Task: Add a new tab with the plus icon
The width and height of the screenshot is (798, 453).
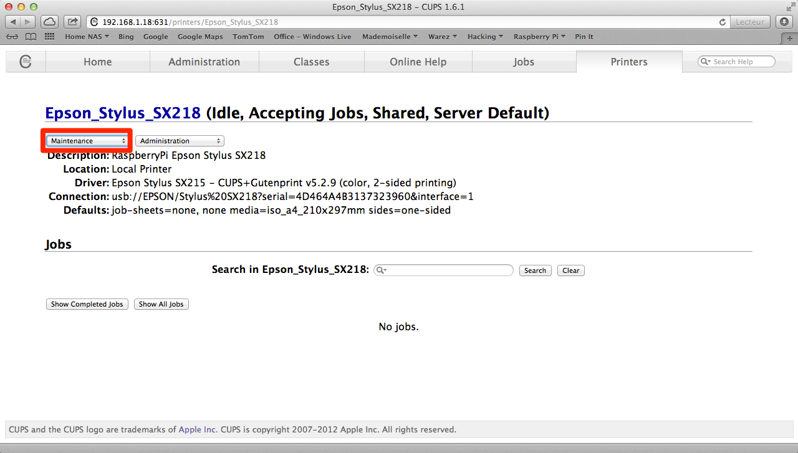Action: (x=789, y=38)
